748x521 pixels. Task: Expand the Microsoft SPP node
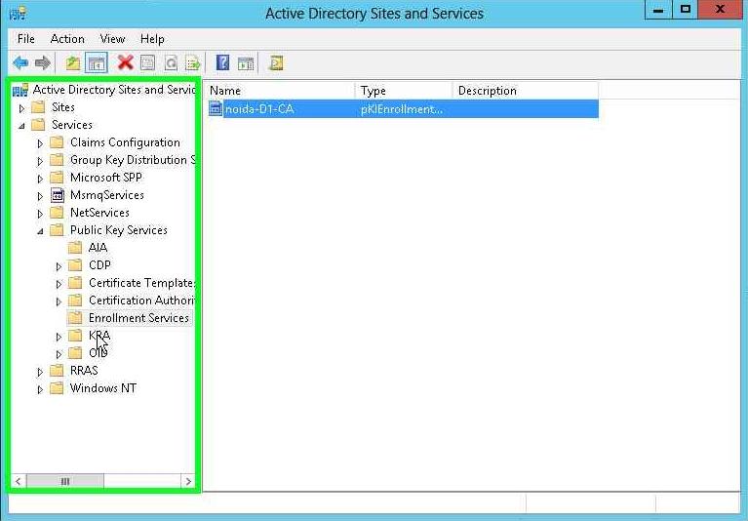point(40,179)
